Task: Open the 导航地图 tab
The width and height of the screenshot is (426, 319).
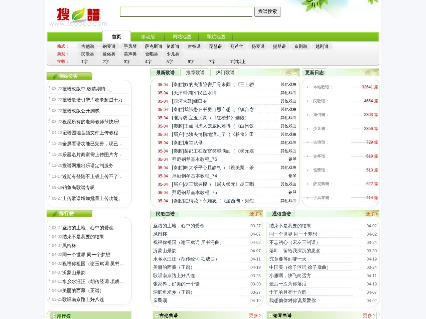Action: point(216,37)
